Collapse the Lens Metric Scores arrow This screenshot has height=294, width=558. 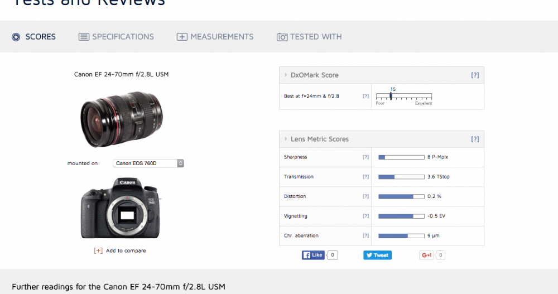tap(286, 139)
